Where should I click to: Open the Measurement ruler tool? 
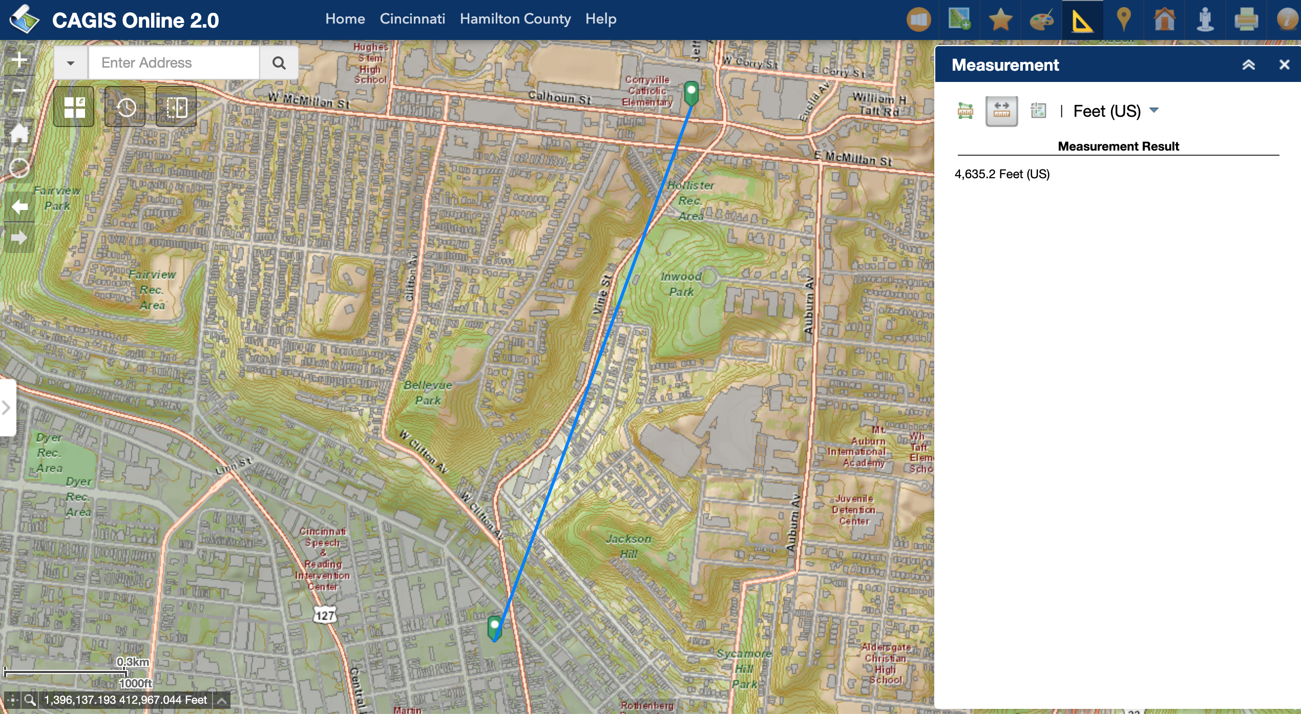[1082, 20]
